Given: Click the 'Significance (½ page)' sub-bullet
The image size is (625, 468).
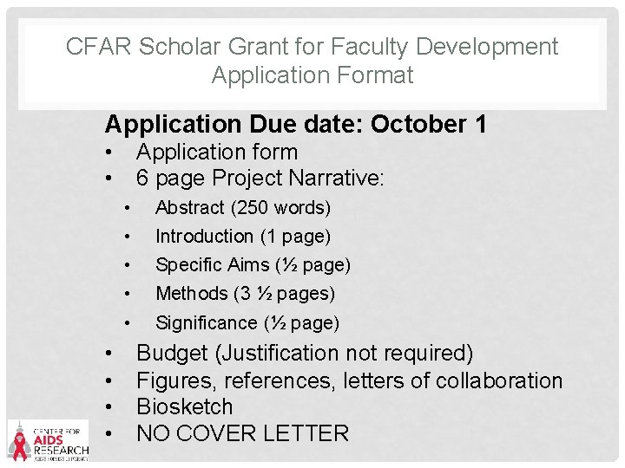Looking at the screenshot, I should pyautogui.click(x=247, y=323).
